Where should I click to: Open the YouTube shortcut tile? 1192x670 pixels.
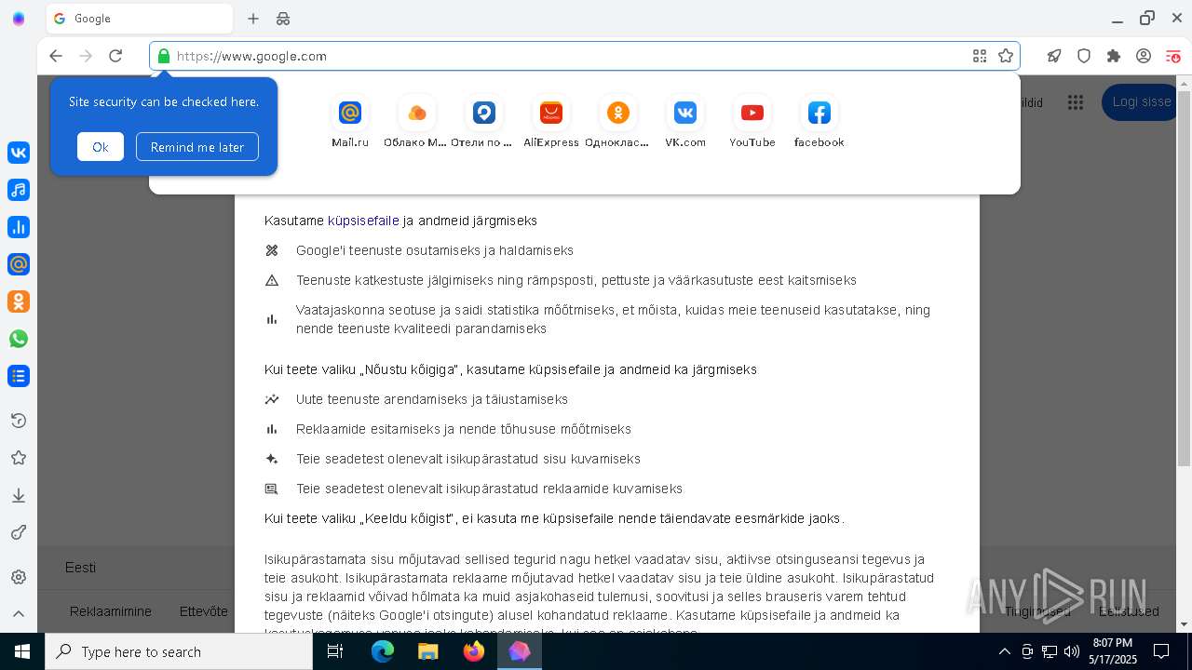tap(752, 122)
